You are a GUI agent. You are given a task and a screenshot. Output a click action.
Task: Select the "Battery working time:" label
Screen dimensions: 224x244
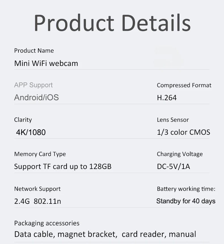tap(186, 189)
